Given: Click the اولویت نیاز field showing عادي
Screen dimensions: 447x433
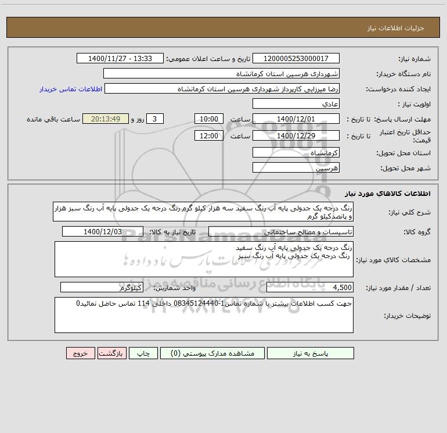Looking at the screenshot, I should [296, 103].
